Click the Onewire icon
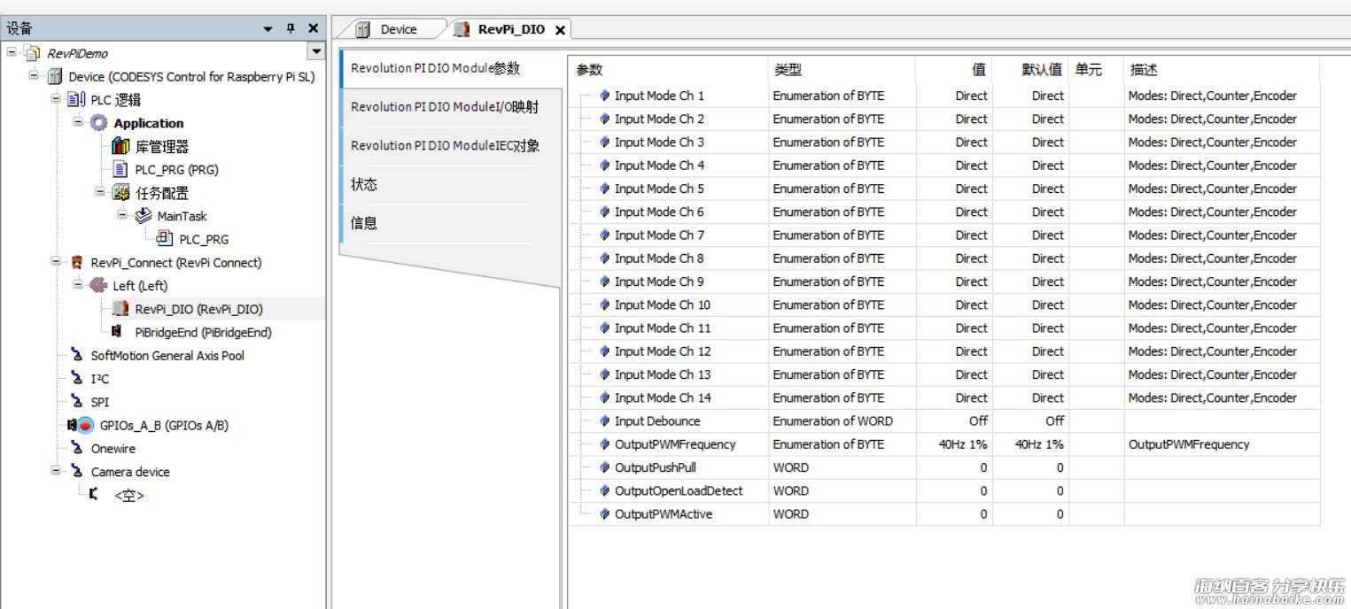 (x=77, y=448)
